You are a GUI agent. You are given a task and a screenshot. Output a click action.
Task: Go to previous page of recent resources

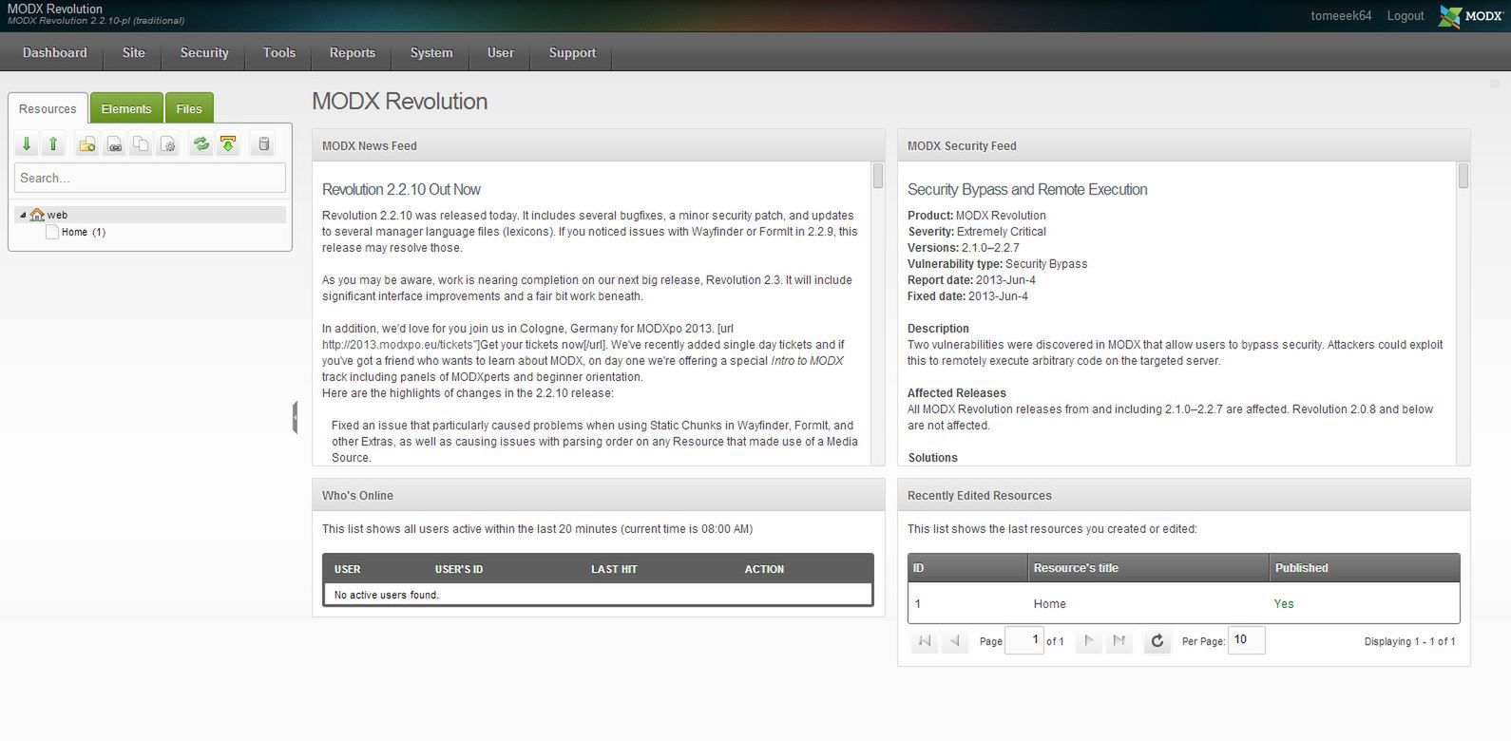tap(955, 641)
